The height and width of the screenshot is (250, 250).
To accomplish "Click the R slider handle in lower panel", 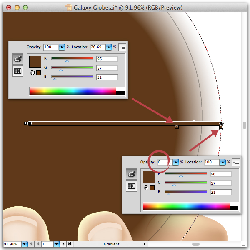I will tap(181, 176).
